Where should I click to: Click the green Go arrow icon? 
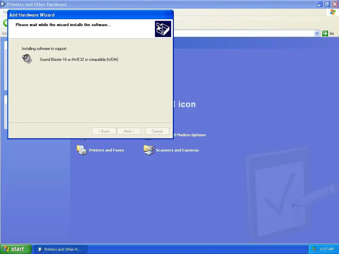tap(325, 33)
